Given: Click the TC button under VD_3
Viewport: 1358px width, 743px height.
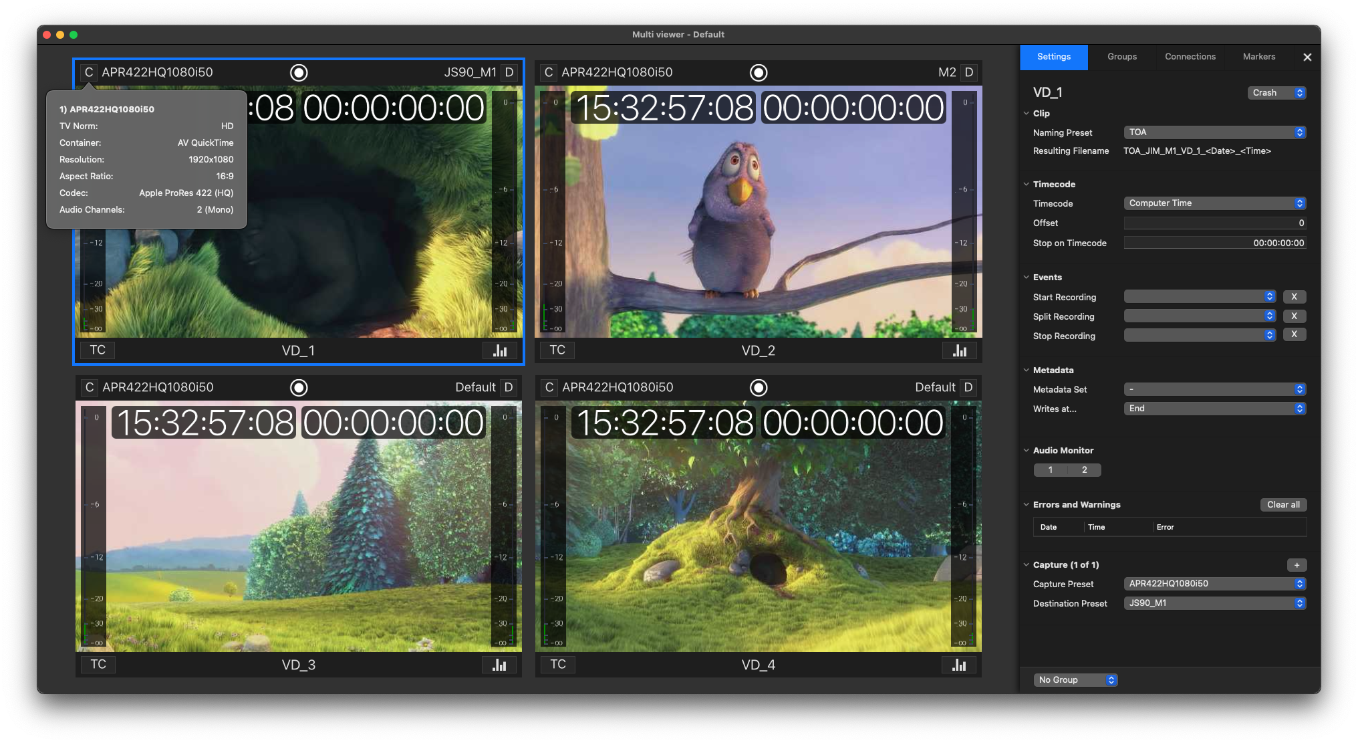Looking at the screenshot, I should click(98, 664).
